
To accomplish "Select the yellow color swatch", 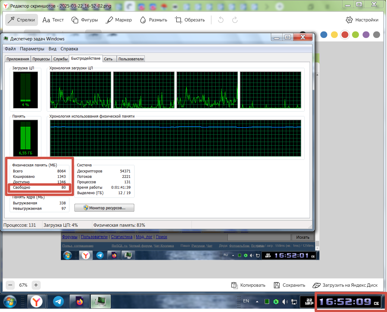I will pos(334,35).
